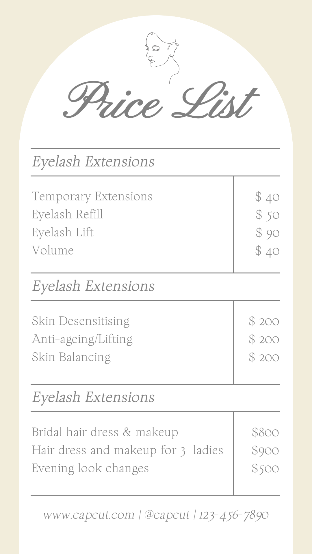
Task: Select the Eyelash Refill service
Action: 67,214
